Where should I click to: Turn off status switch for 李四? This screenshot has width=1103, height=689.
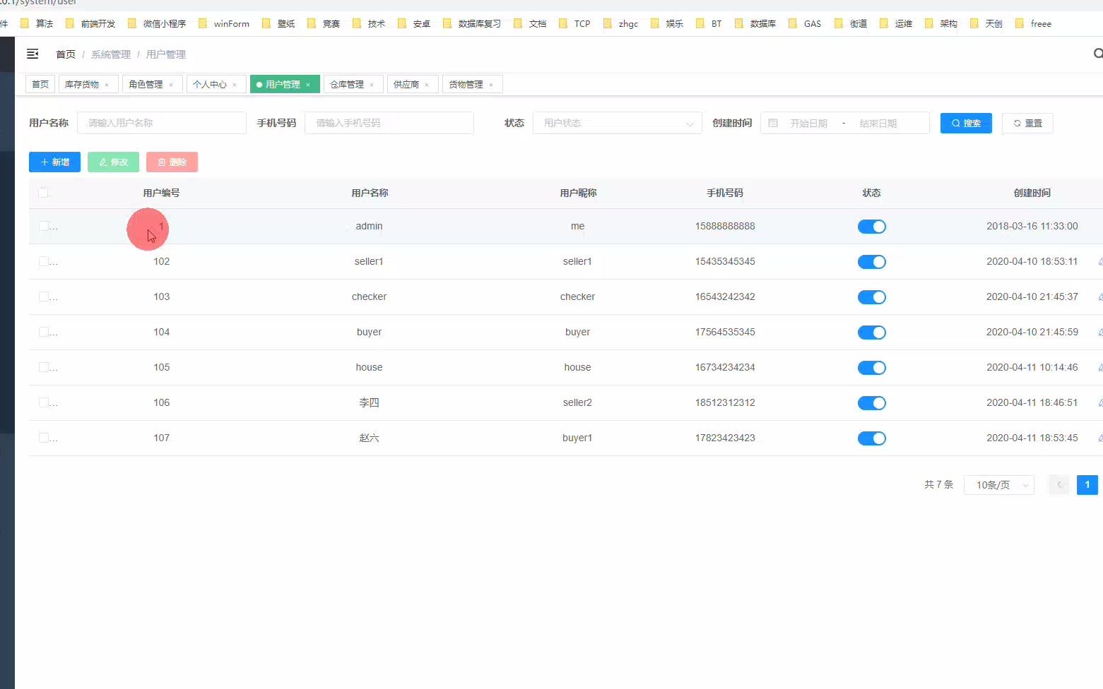coord(871,403)
